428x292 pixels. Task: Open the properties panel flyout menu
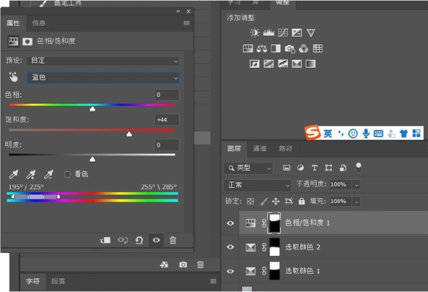pyautogui.click(x=186, y=23)
